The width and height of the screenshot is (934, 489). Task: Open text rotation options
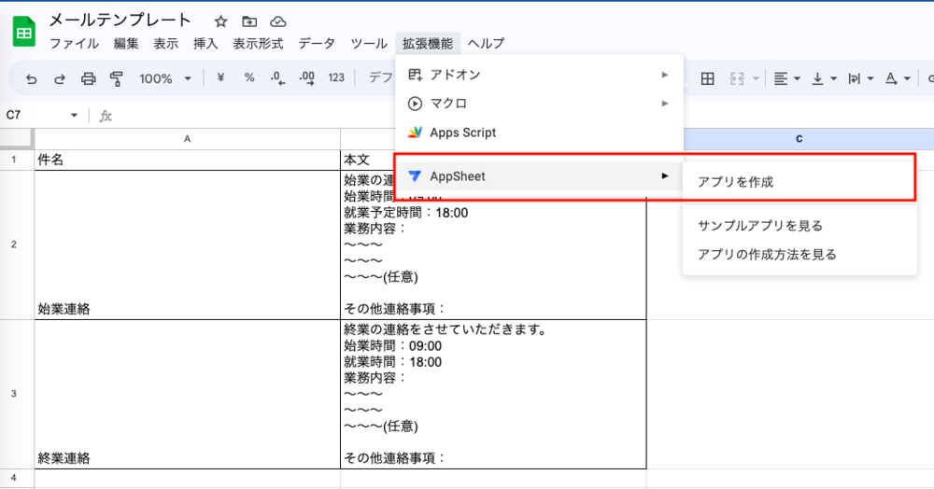point(898,78)
